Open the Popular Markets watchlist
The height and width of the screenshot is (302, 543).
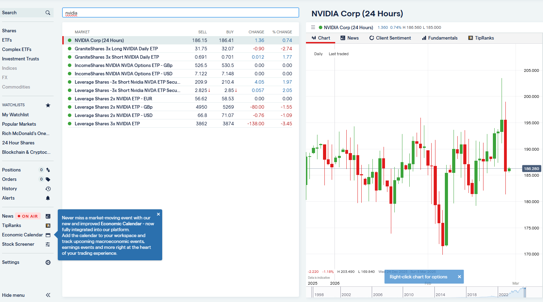[x=19, y=124]
